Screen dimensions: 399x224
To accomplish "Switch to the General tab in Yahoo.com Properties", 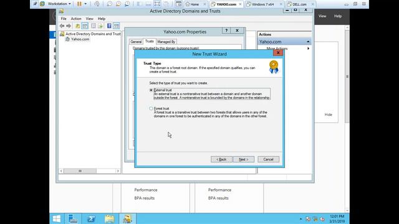I will click(x=136, y=42).
